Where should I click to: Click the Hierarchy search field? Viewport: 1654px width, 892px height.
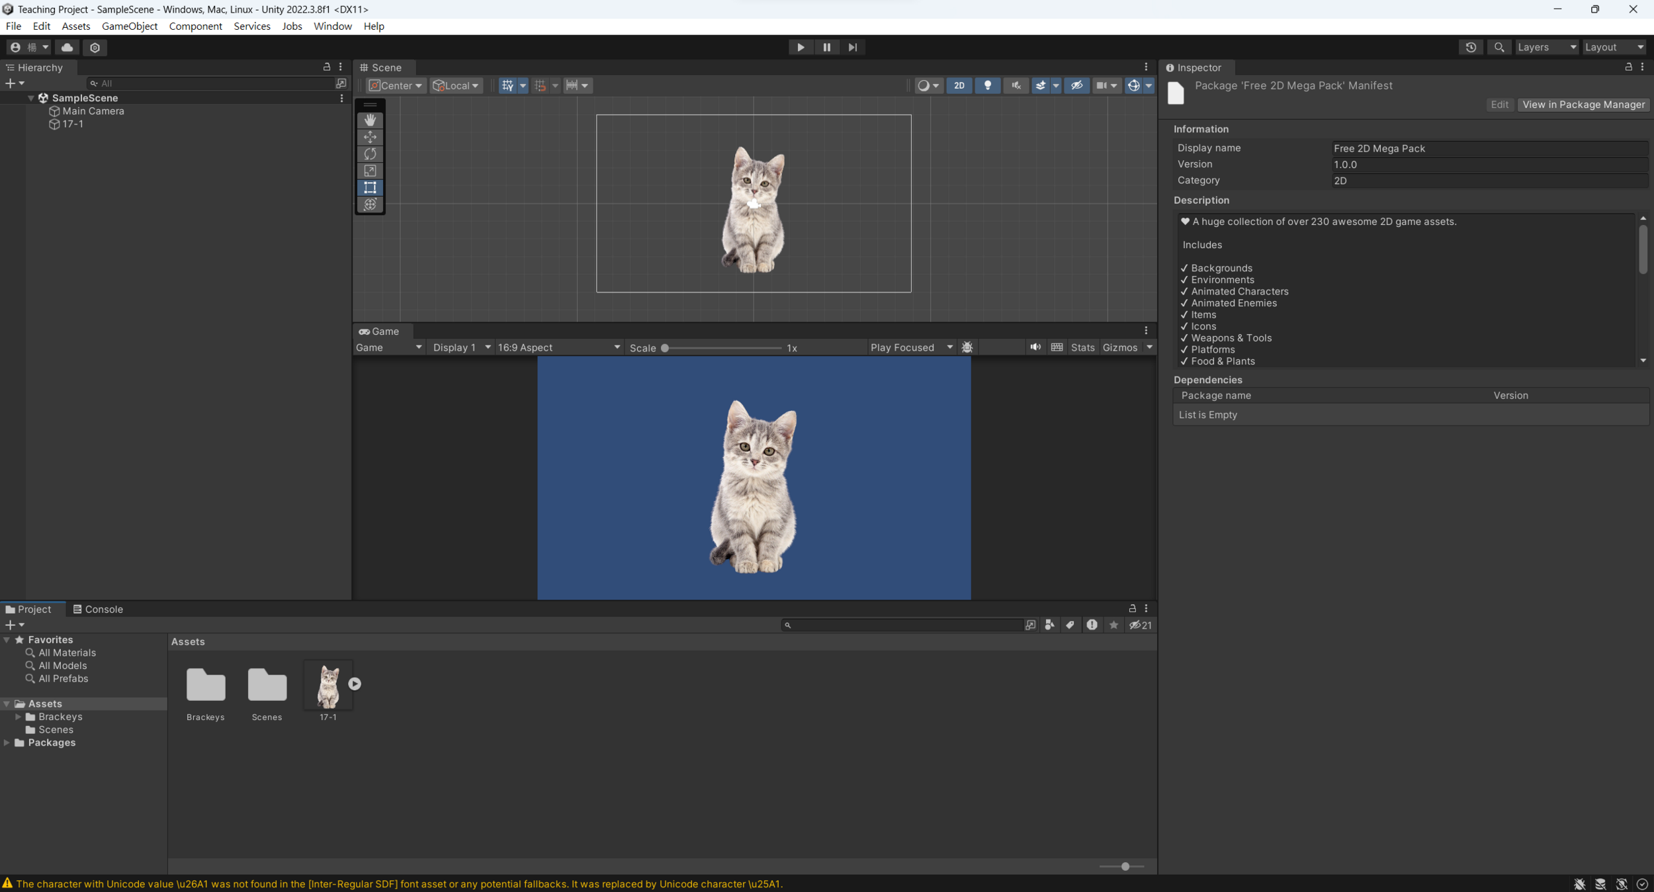click(211, 83)
